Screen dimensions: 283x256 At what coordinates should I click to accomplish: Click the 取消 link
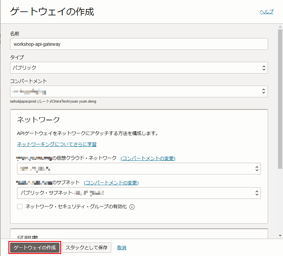click(122, 248)
